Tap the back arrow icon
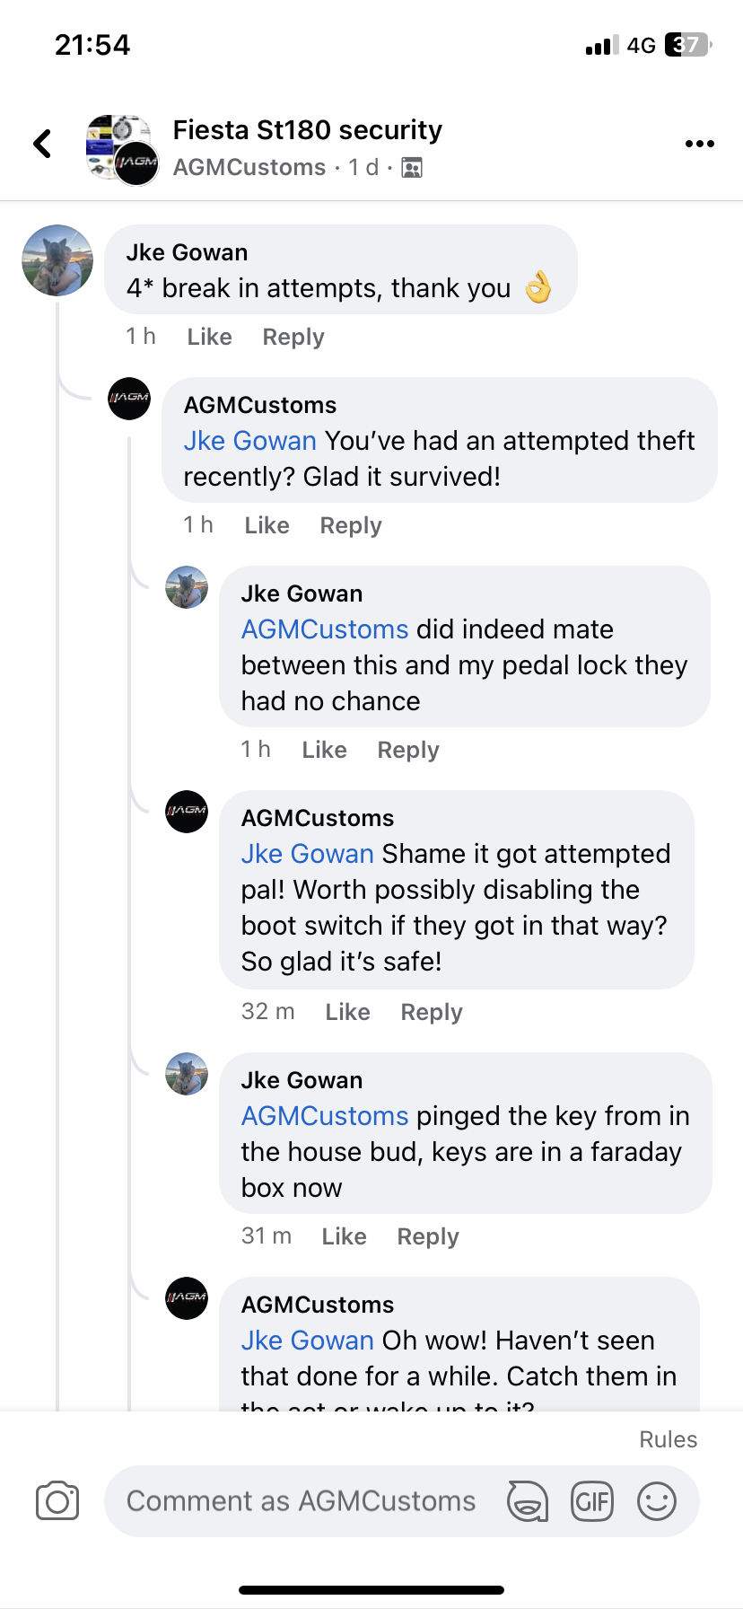 coord(42,144)
